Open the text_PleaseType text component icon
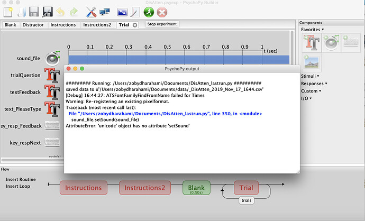365x221 pixels. [x=52, y=109]
